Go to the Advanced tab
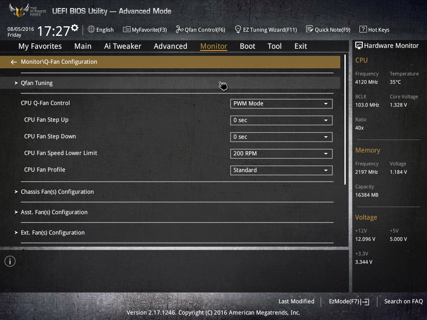This screenshot has width=427, height=320. (x=171, y=46)
